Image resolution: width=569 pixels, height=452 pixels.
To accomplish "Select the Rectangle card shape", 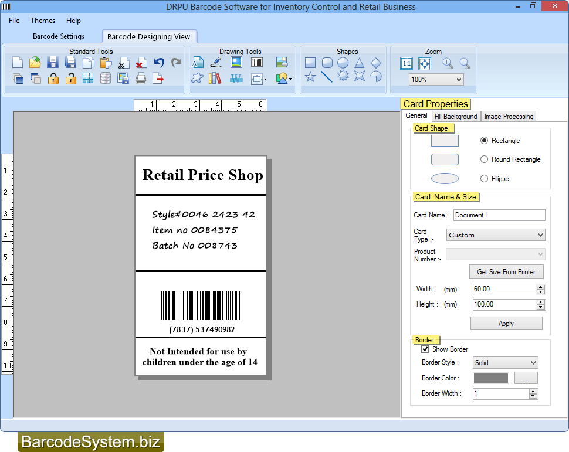I will pyautogui.click(x=484, y=140).
